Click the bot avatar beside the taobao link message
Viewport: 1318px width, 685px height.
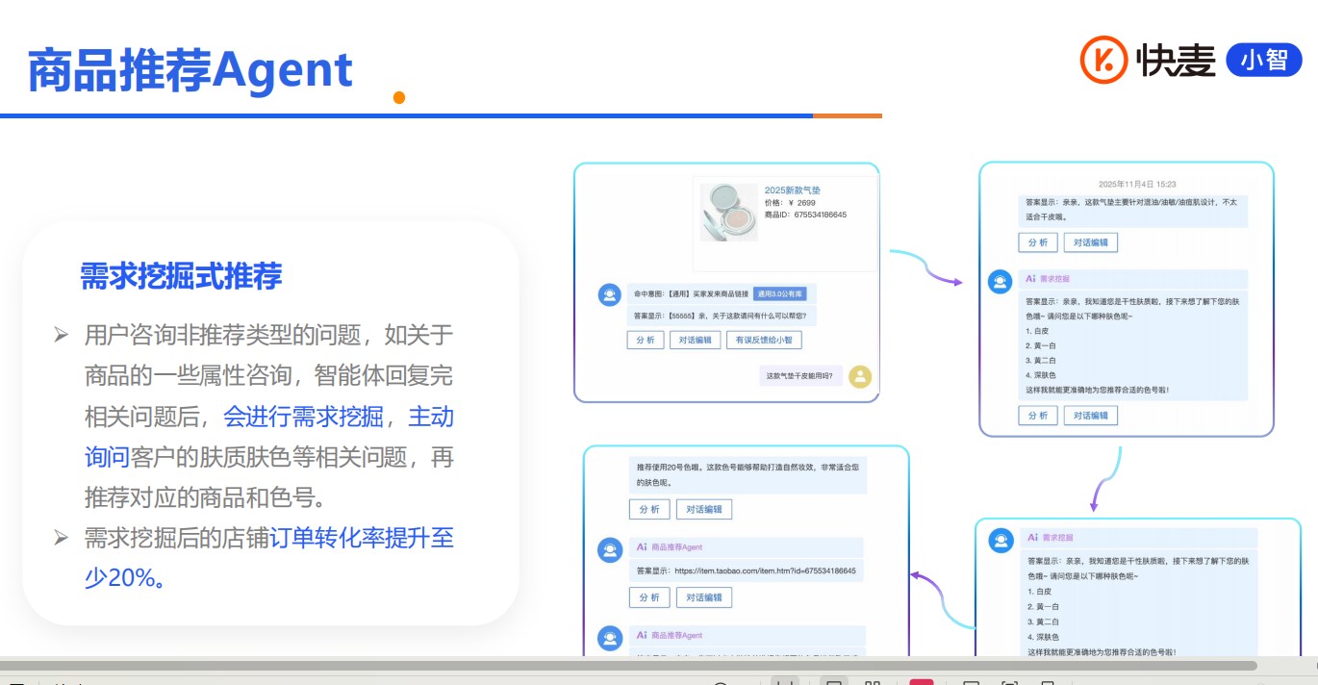[609, 550]
